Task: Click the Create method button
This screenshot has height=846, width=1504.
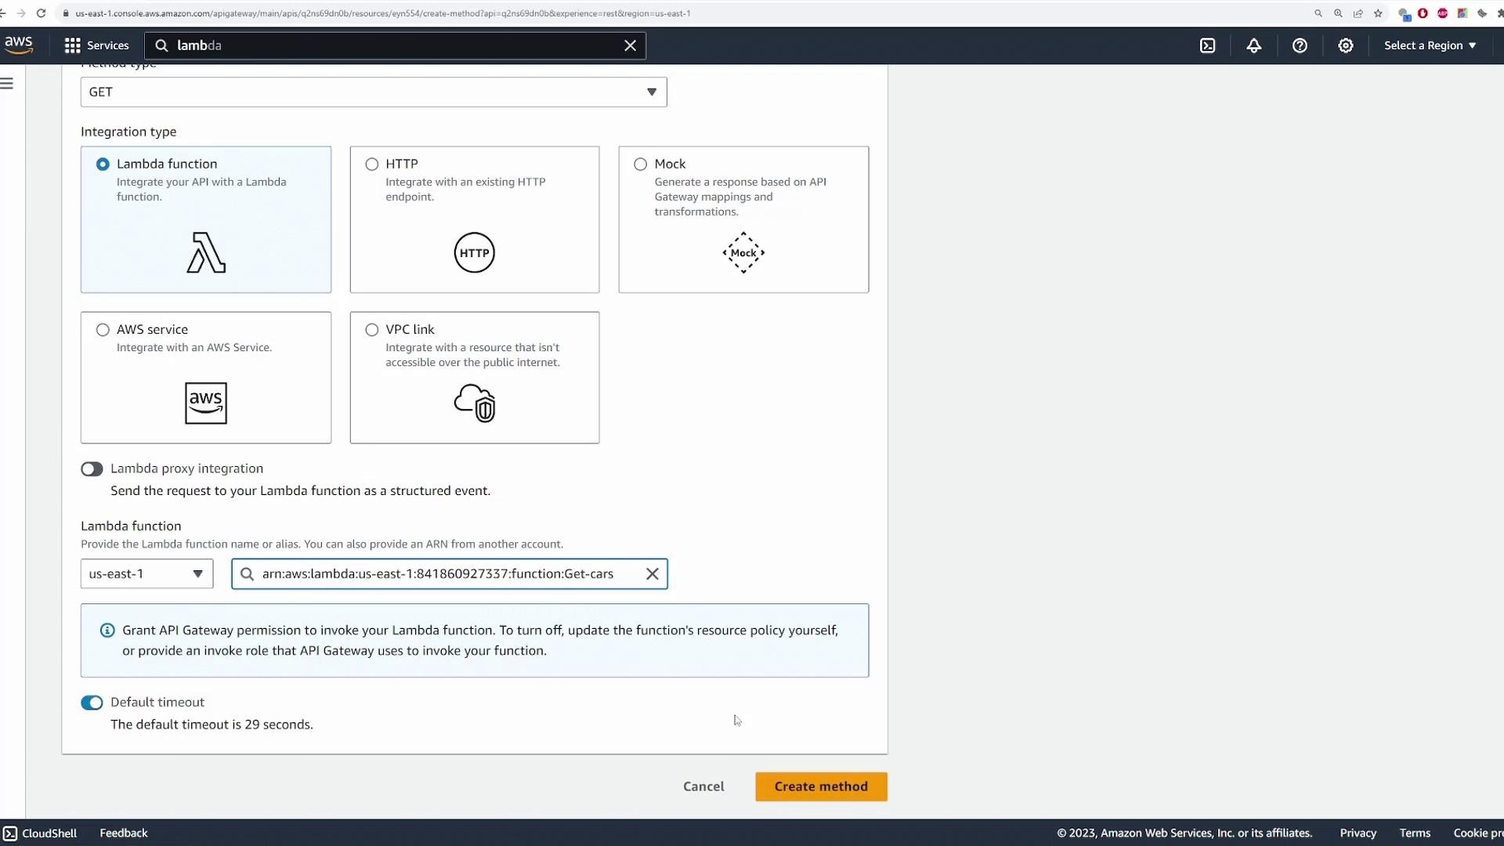Action: tap(820, 786)
